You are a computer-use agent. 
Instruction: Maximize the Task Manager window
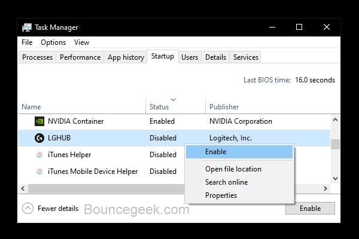click(x=299, y=27)
